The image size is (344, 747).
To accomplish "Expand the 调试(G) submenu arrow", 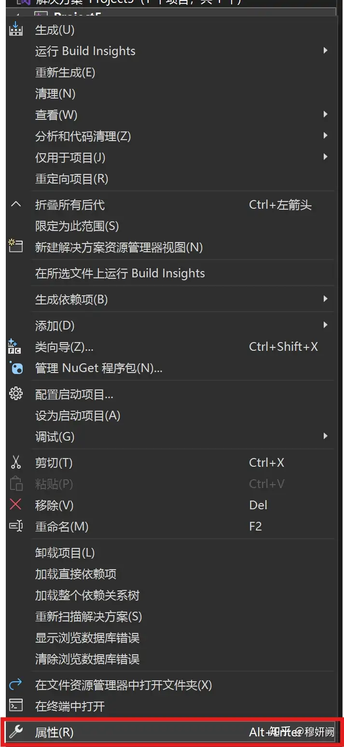I will [x=325, y=436].
